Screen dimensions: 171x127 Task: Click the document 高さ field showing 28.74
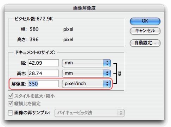(x=43, y=74)
